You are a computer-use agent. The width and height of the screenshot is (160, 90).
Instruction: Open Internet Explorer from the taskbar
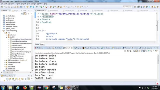pos(18,88)
